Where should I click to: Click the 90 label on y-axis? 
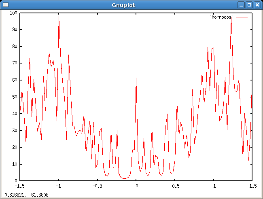click(15, 30)
